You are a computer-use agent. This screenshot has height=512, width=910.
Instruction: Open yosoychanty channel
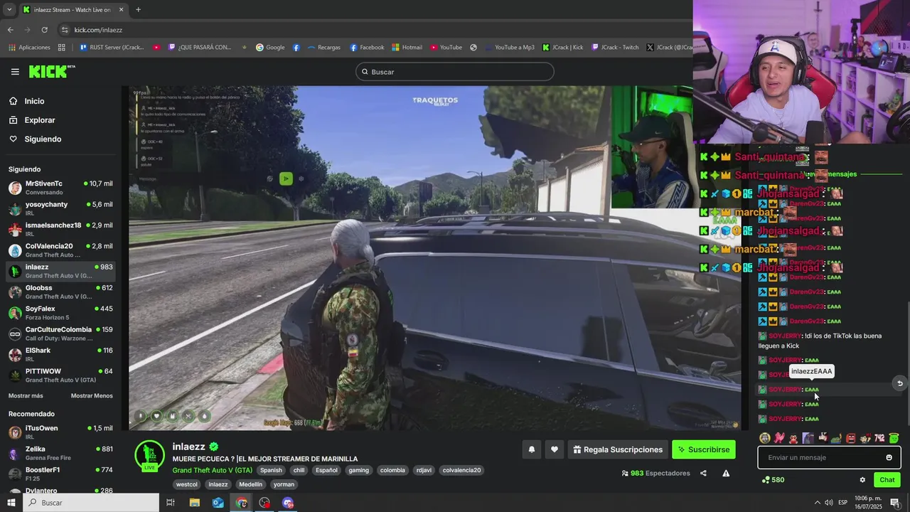(x=60, y=208)
